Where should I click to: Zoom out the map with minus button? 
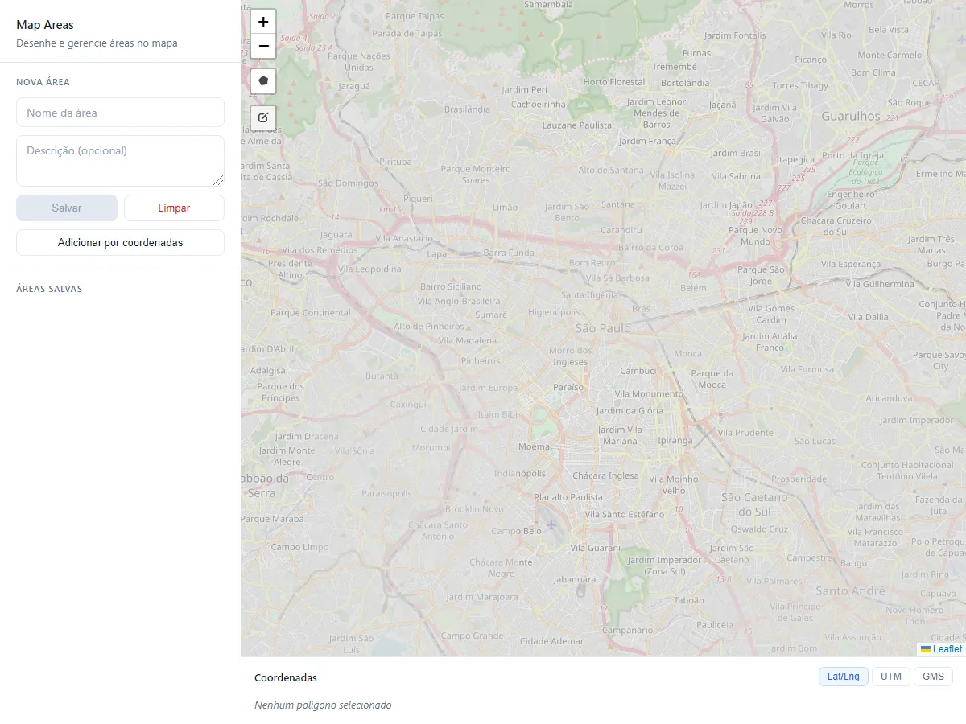pos(263,46)
